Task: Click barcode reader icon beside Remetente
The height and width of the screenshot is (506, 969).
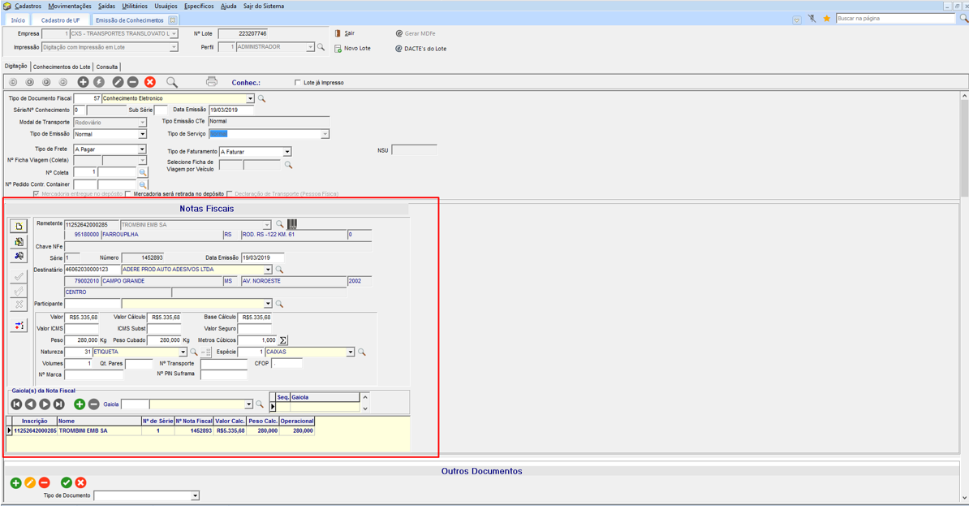Action: (291, 224)
